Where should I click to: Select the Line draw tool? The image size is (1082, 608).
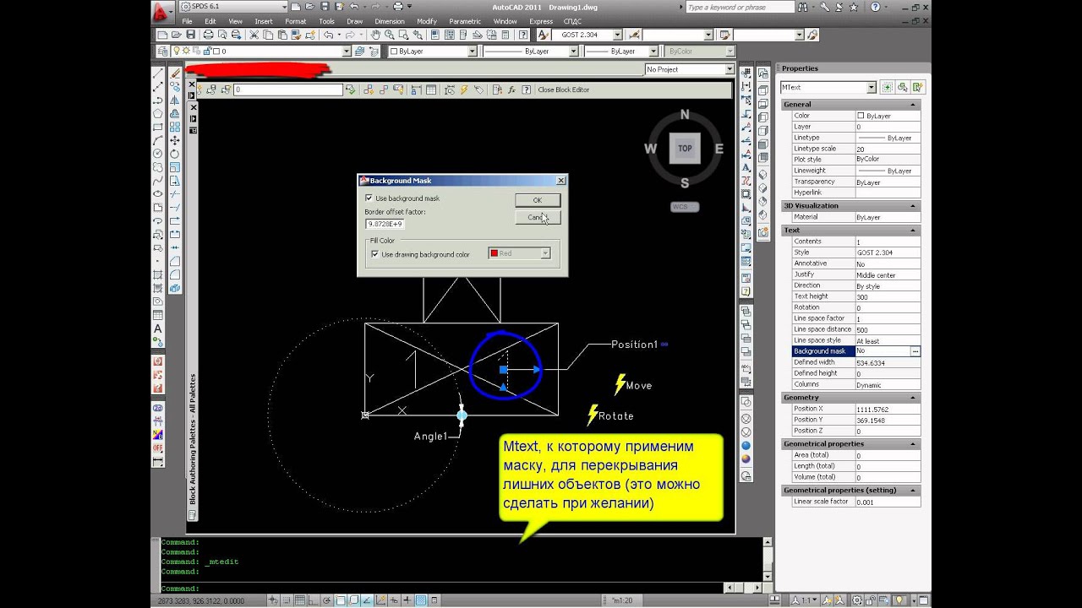click(x=157, y=73)
